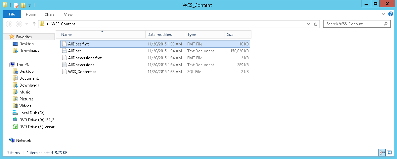The height and width of the screenshot is (159, 397).
Task: Expand the ribbon with chevron arrow
Action: coord(384,14)
